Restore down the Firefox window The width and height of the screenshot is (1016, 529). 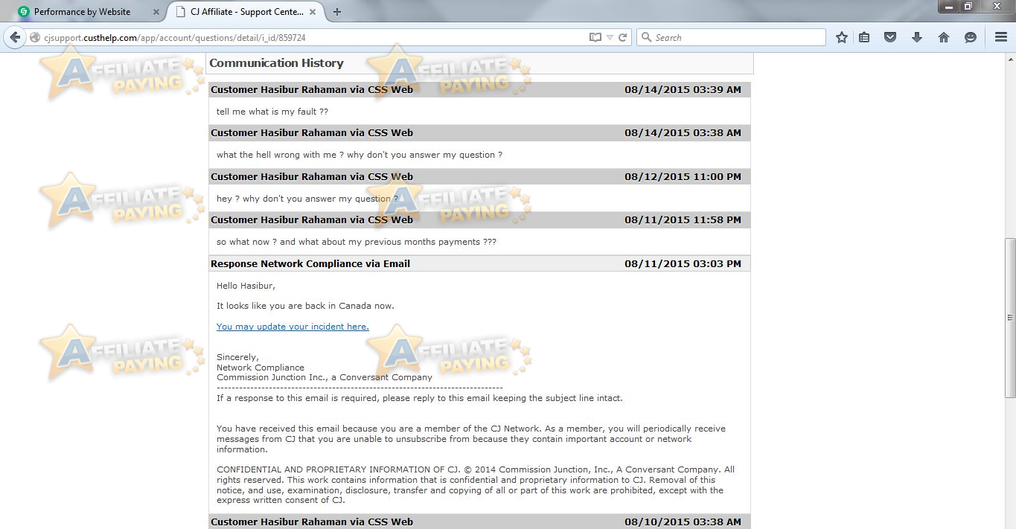tap(968, 7)
